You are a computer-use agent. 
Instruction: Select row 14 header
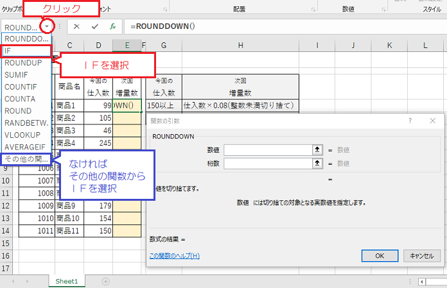pos(6,231)
